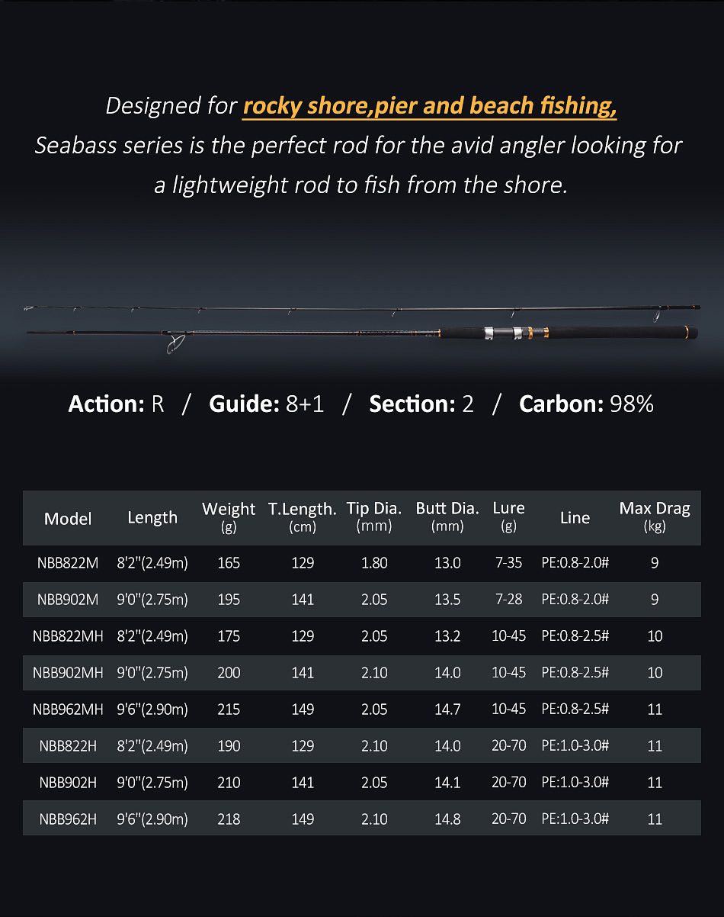Click the Line column header
The width and height of the screenshot is (724, 917).
click(575, 518)
